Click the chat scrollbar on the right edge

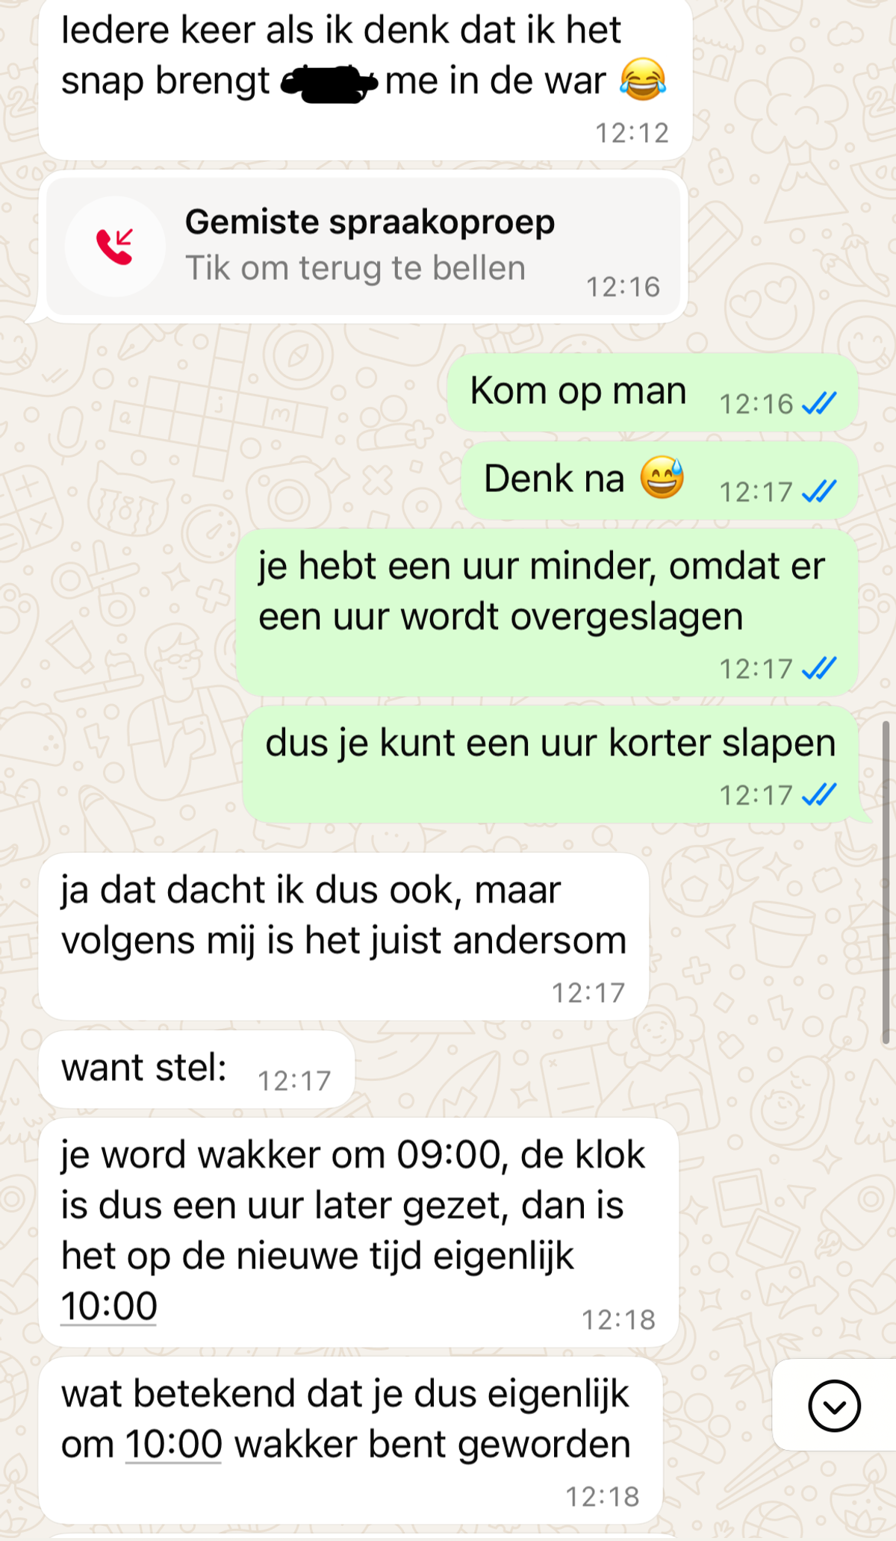click(886, 881)
